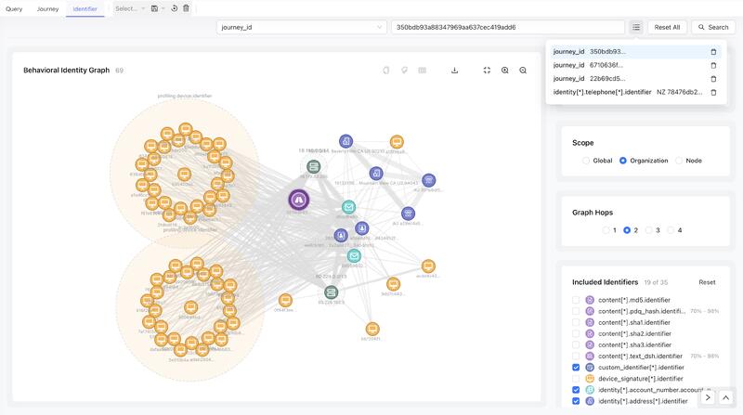Click the zoom out magnifier icon

click(x=523, y=71)
